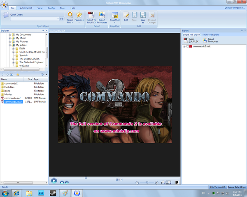Click the Discard Changes icon

(x=152, y=18)
